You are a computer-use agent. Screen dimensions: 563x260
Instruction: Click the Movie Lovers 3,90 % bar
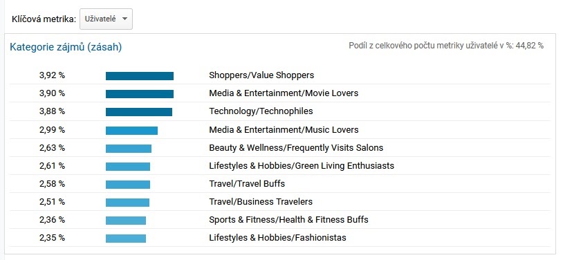tap(140, 94)
